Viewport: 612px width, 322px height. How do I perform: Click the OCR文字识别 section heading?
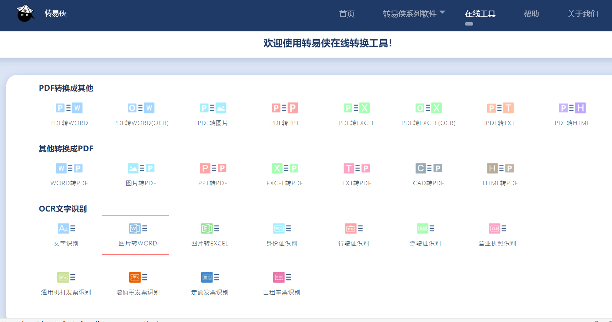click(63, 209)
